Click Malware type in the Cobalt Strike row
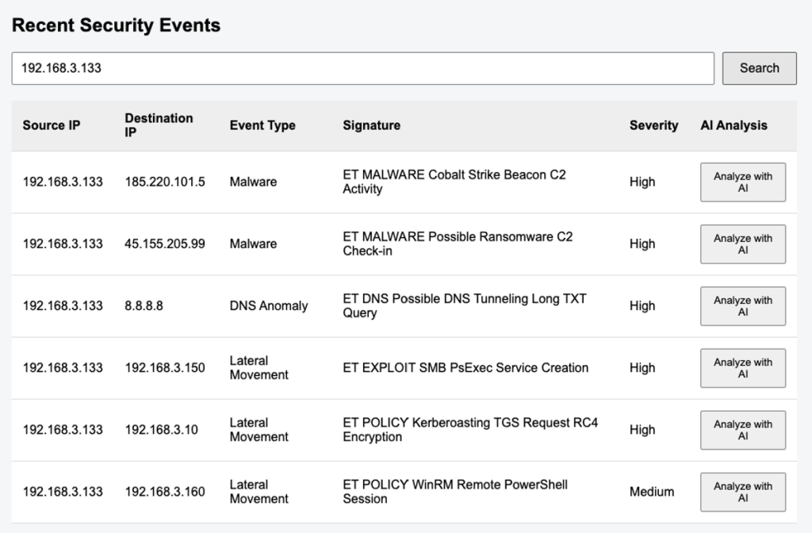Image resolution: width=812 pixels, height=533 pixels. coord(253,182)
